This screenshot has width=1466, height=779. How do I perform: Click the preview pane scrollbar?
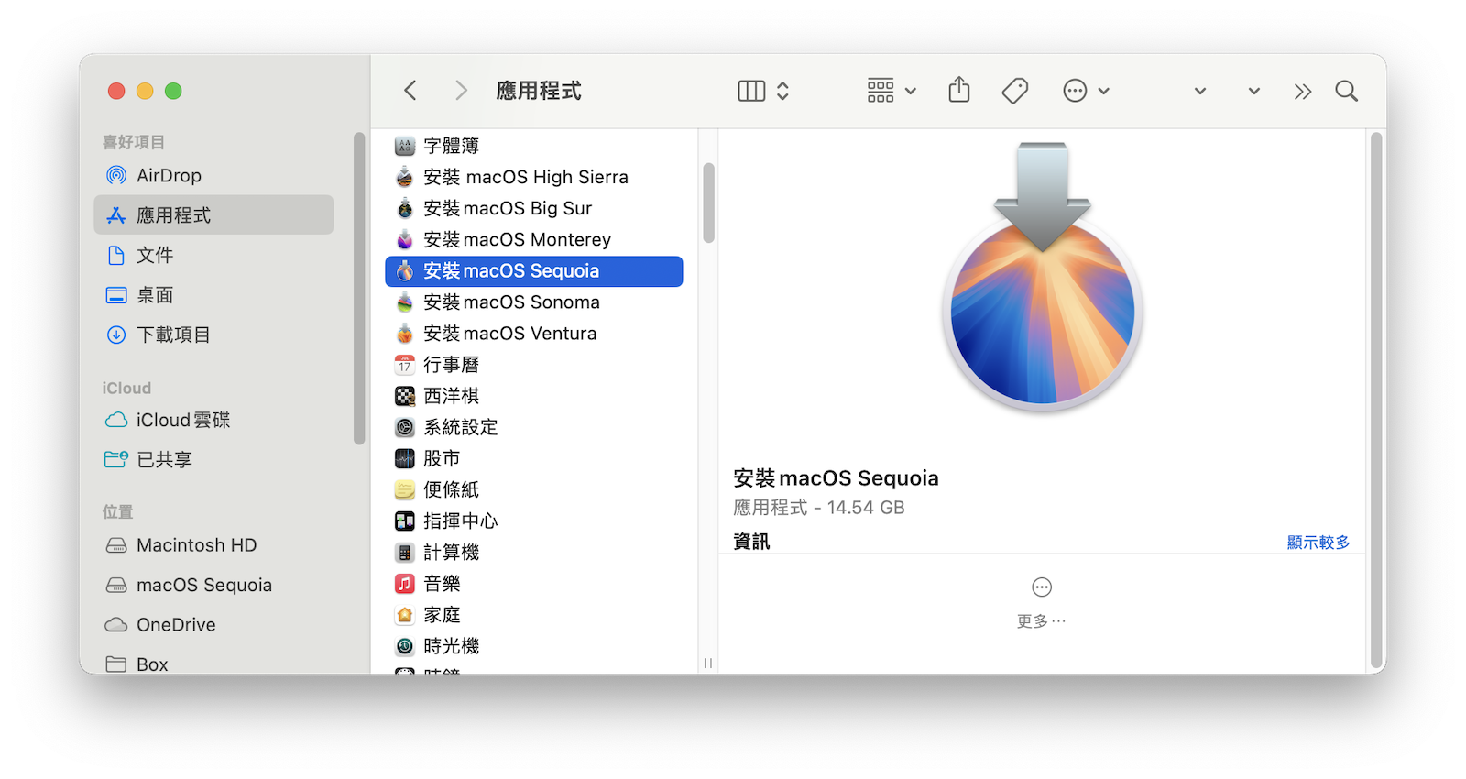point(1376,401)
